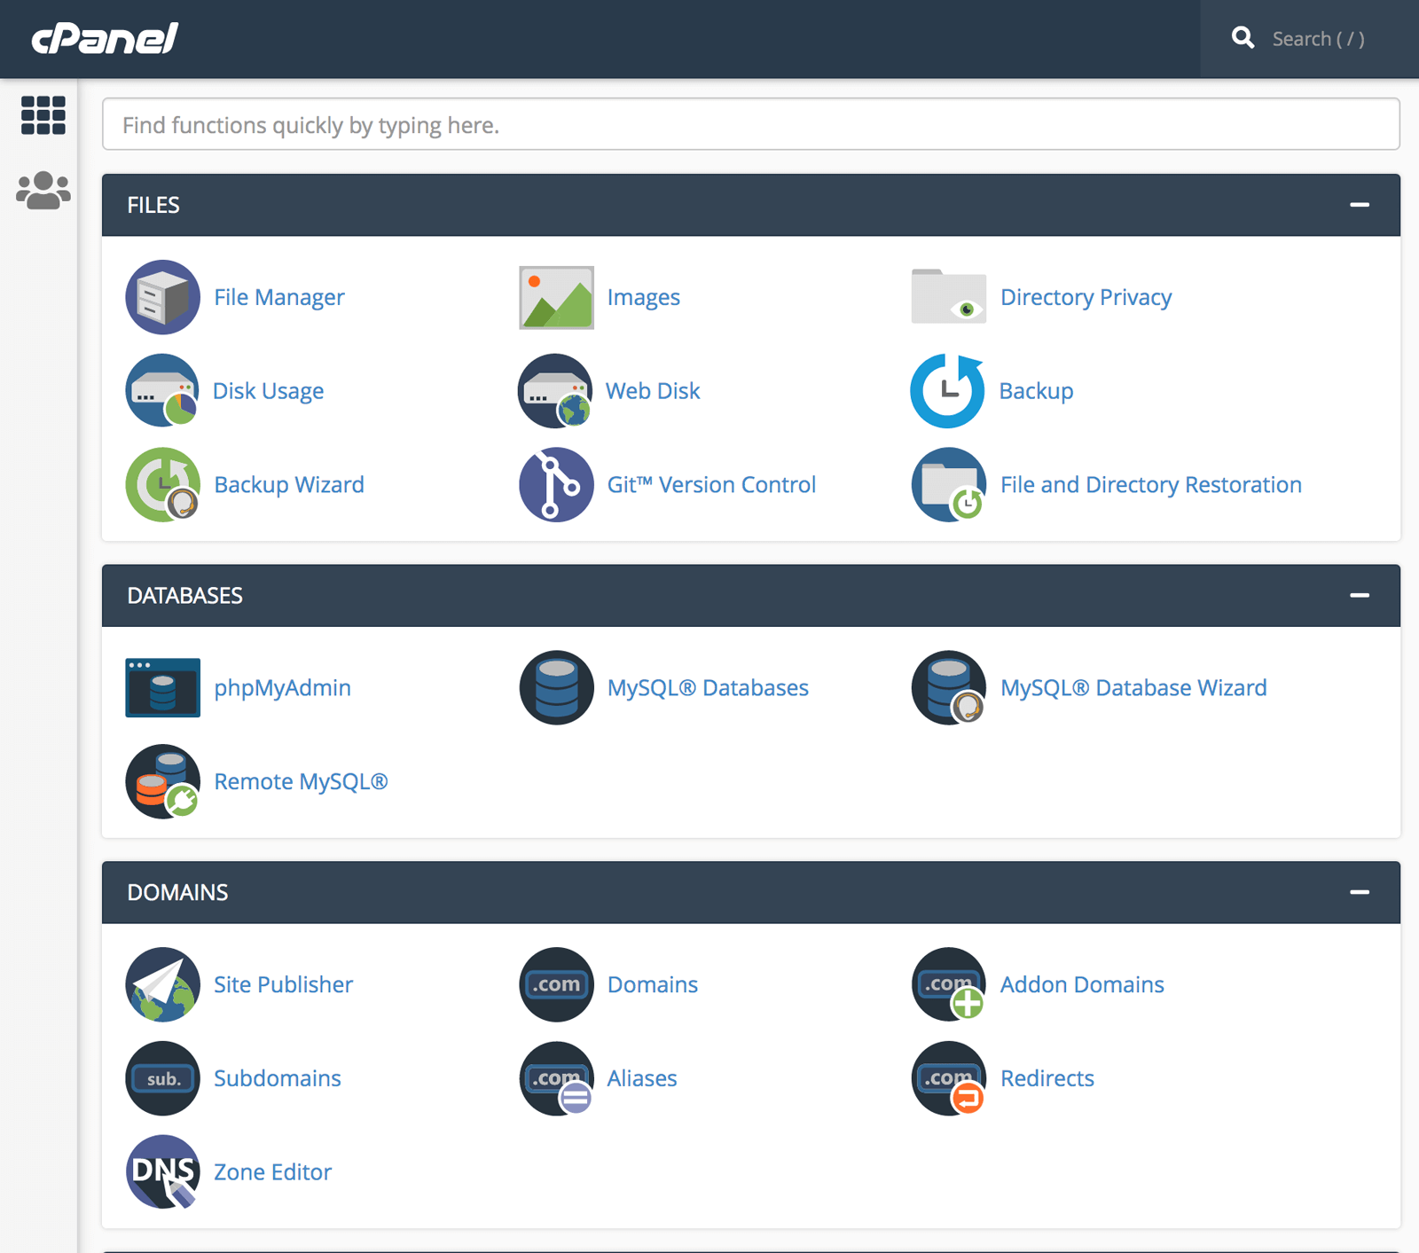Select the Web Disk link
The height and width of the screenshot is (1253, 1419).
tap(653, 391)
